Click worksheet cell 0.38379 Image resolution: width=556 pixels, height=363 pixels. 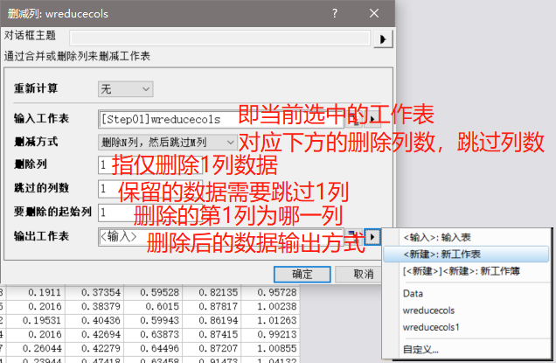[x=94, y=306]
